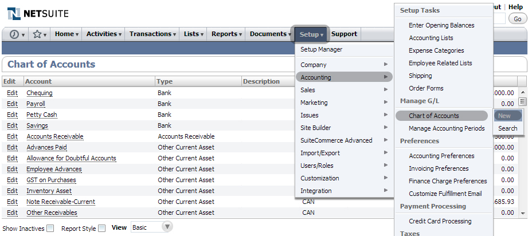528x236 pixels.
Task: Click the Setup menu tab
Action: click(x=310, y=34)
